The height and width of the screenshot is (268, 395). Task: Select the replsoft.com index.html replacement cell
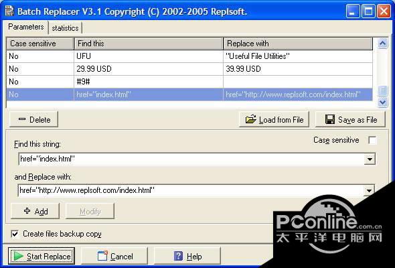point(298,94)
